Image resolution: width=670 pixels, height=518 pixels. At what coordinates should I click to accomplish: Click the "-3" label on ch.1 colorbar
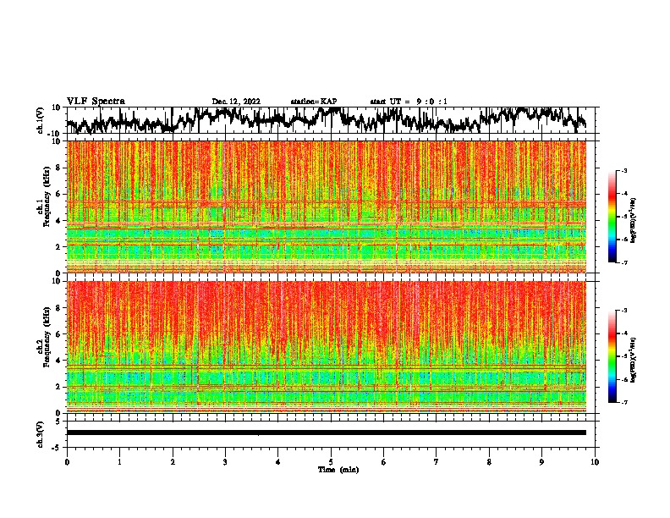coord(624,171)
